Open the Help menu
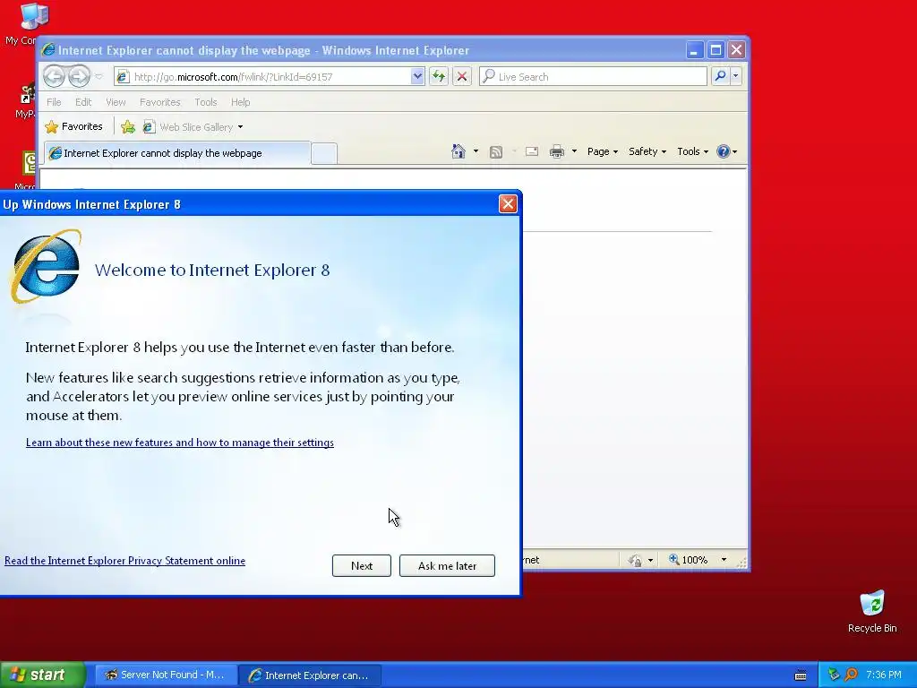This screenshot has width=917, height=688. [240, 102]
